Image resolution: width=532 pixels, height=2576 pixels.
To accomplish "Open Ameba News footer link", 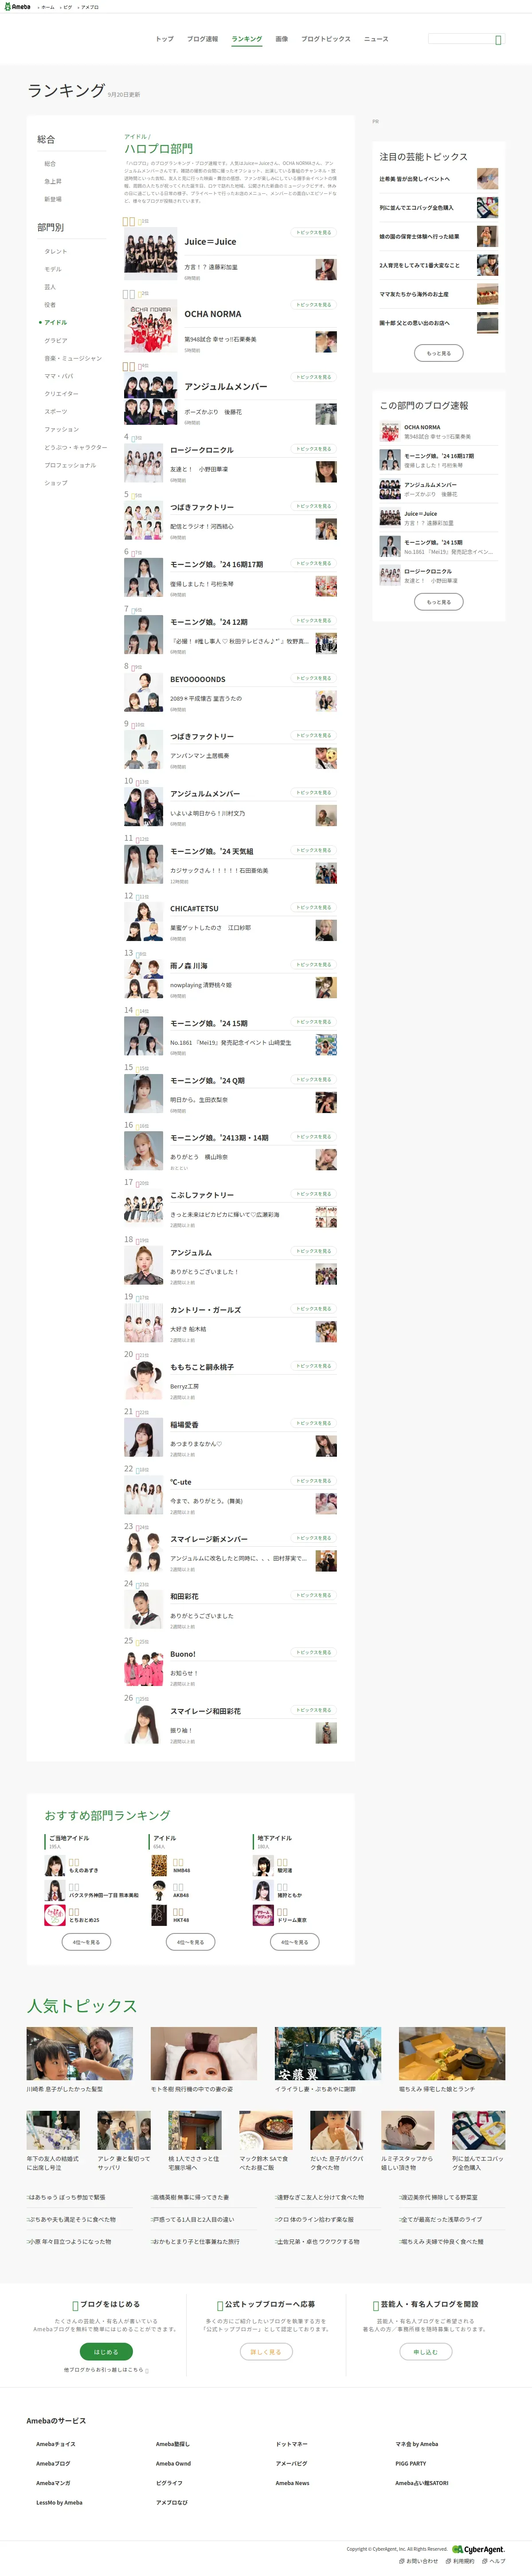I will (292, 2483).
